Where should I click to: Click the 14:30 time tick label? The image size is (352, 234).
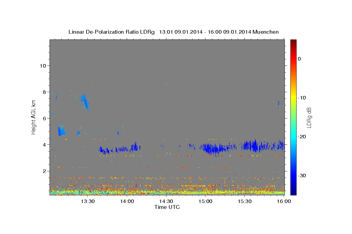(x=166, y=201)
